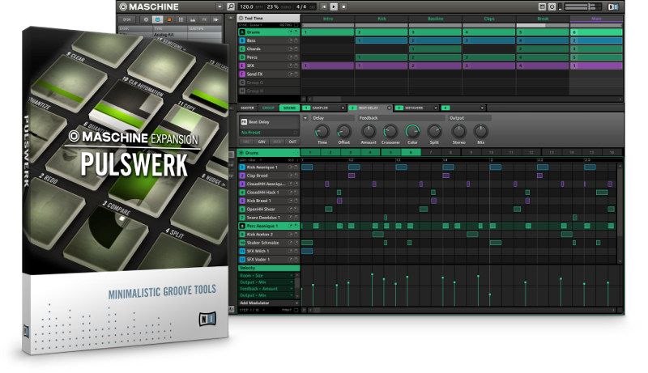
Task: Select the Bass group row
Action: pyautogui.click(x=269, y=40)
